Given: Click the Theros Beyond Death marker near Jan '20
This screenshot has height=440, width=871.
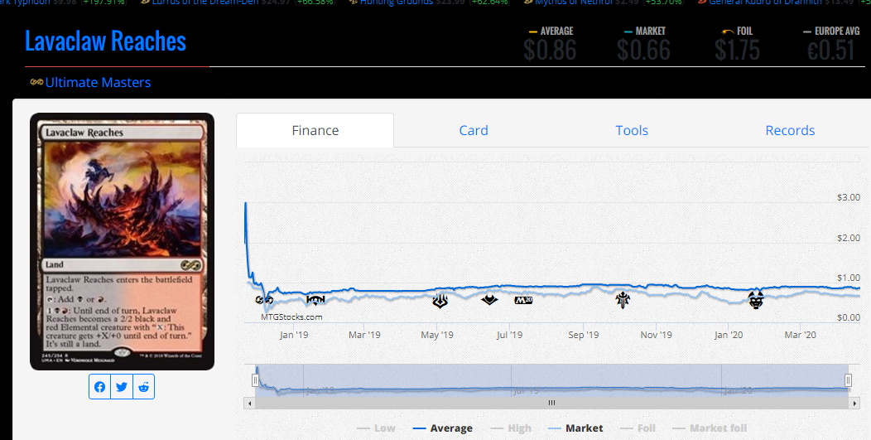Looking at the screenshot, I should point(755,300).
